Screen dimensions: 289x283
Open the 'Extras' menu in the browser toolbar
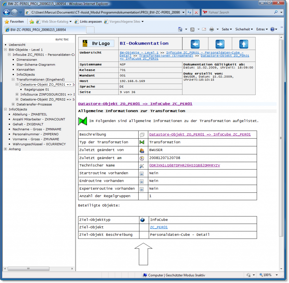pos(261,29)
